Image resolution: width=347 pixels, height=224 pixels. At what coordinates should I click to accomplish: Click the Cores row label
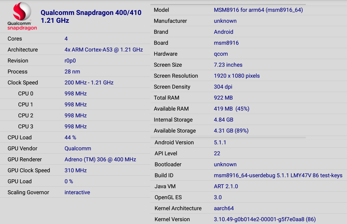[15, 39]
